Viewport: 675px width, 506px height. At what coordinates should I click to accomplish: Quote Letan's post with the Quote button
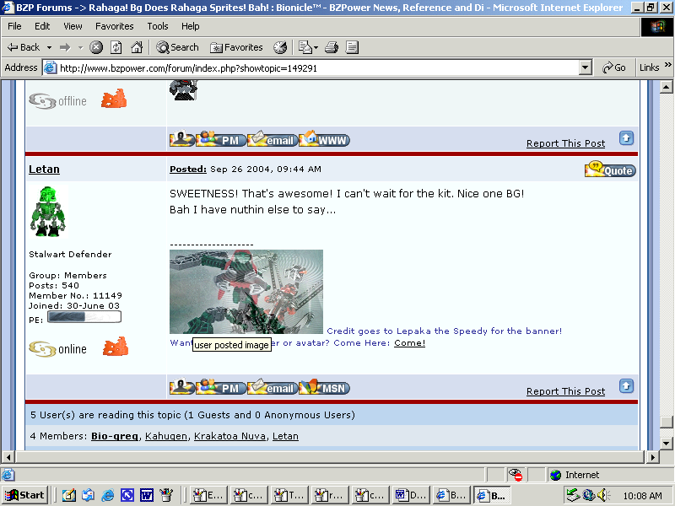[609, 170]
